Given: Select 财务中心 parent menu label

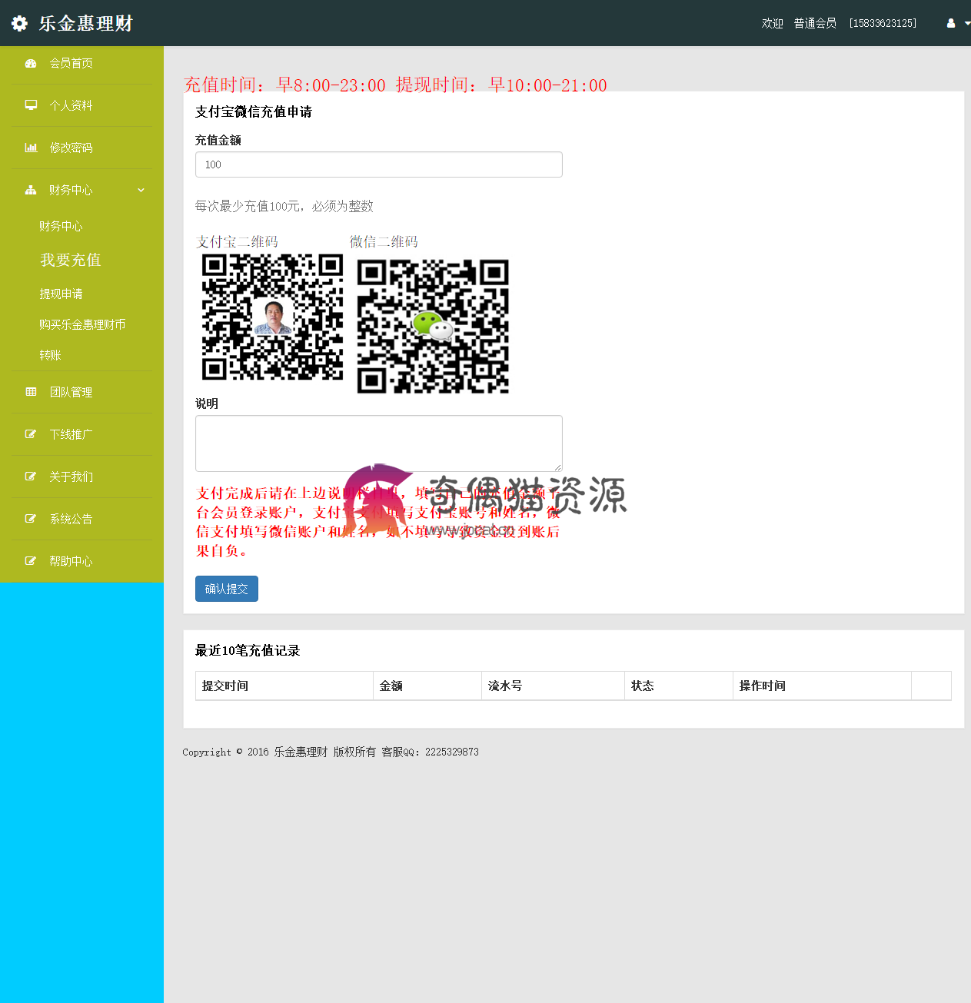Looking at the screenshot, I should [71, 190].
